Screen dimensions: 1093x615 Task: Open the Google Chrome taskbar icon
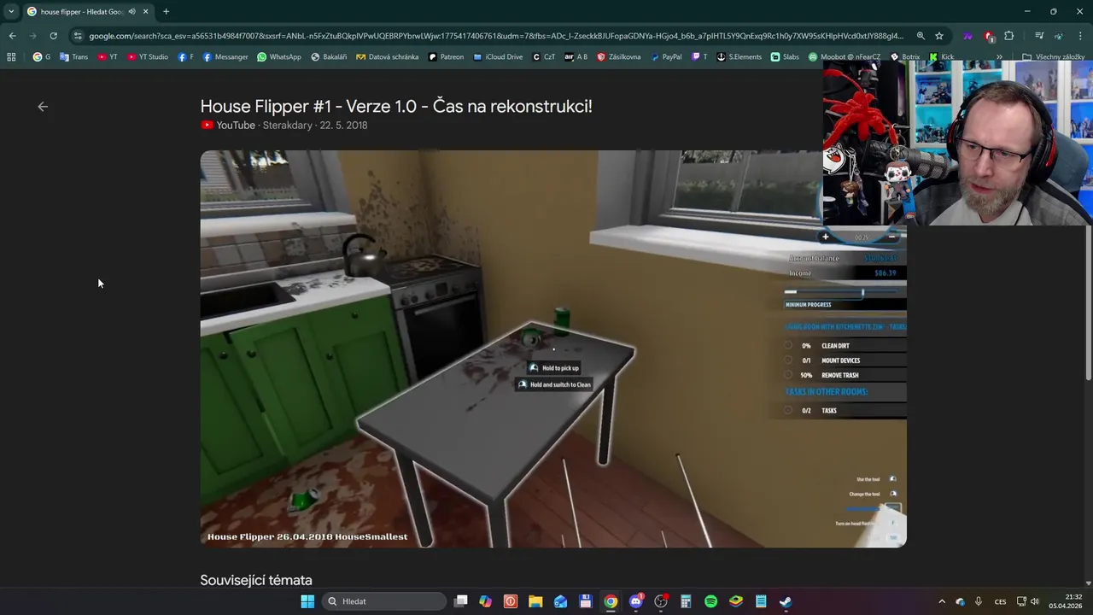[611, 601]
